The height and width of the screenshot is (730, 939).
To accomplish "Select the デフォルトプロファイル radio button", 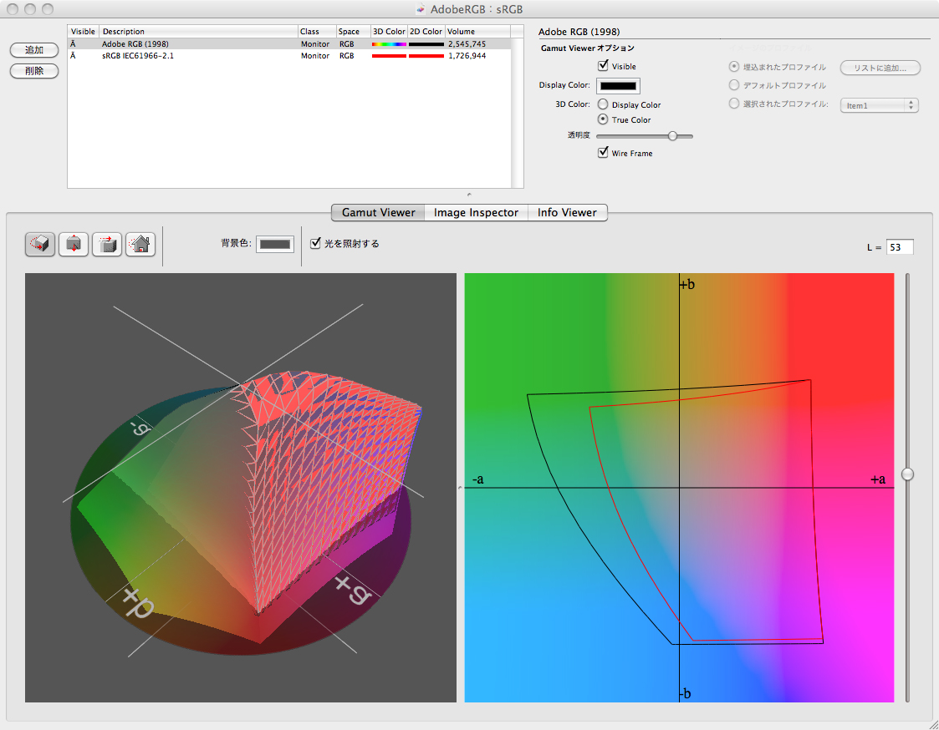I will [x=733, y=85].
